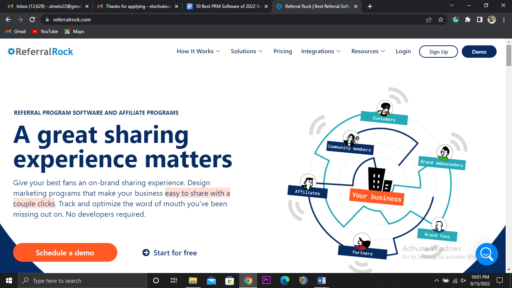Screen dimensions: 512x288
Task: Click the browser forward arrow
Action: coord(20,19)
